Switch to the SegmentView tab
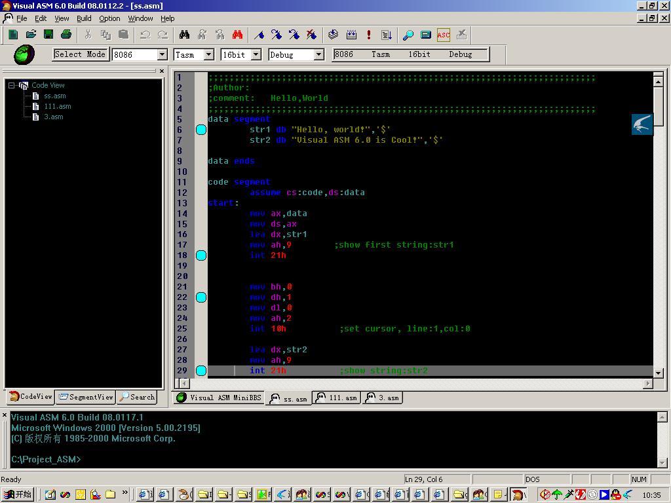Screen dimensions: 671x503 click(x=86, y=397)
